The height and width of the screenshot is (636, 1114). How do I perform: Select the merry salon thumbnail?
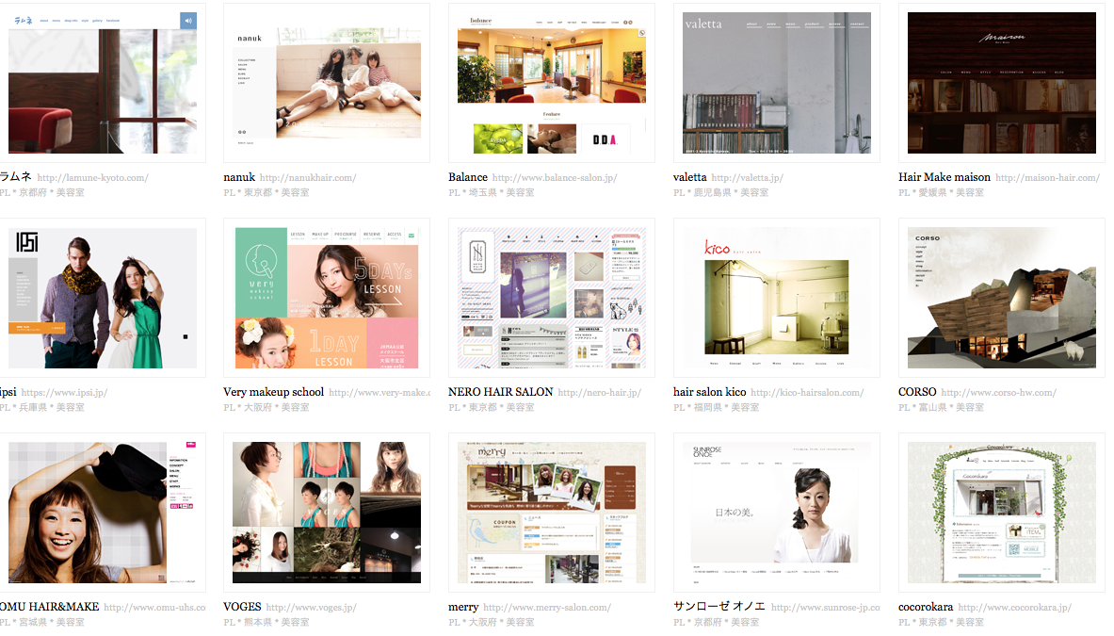(x=551, y=513)
